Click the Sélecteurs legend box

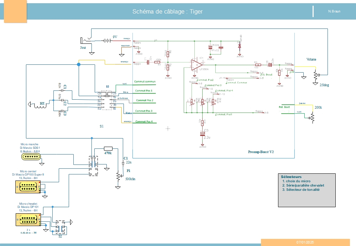[307, 190]
